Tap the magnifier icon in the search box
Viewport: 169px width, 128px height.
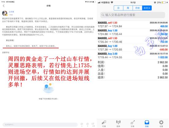(x=103, y=15)
